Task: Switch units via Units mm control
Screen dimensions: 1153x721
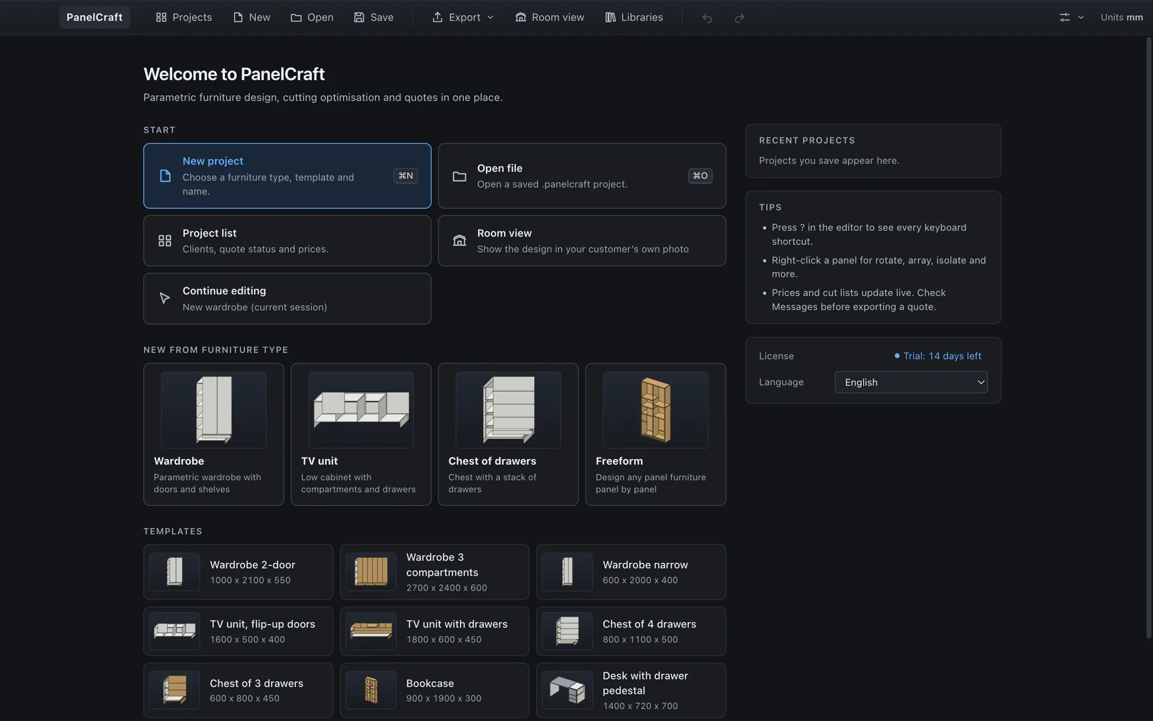Action: pos(1121,17)
